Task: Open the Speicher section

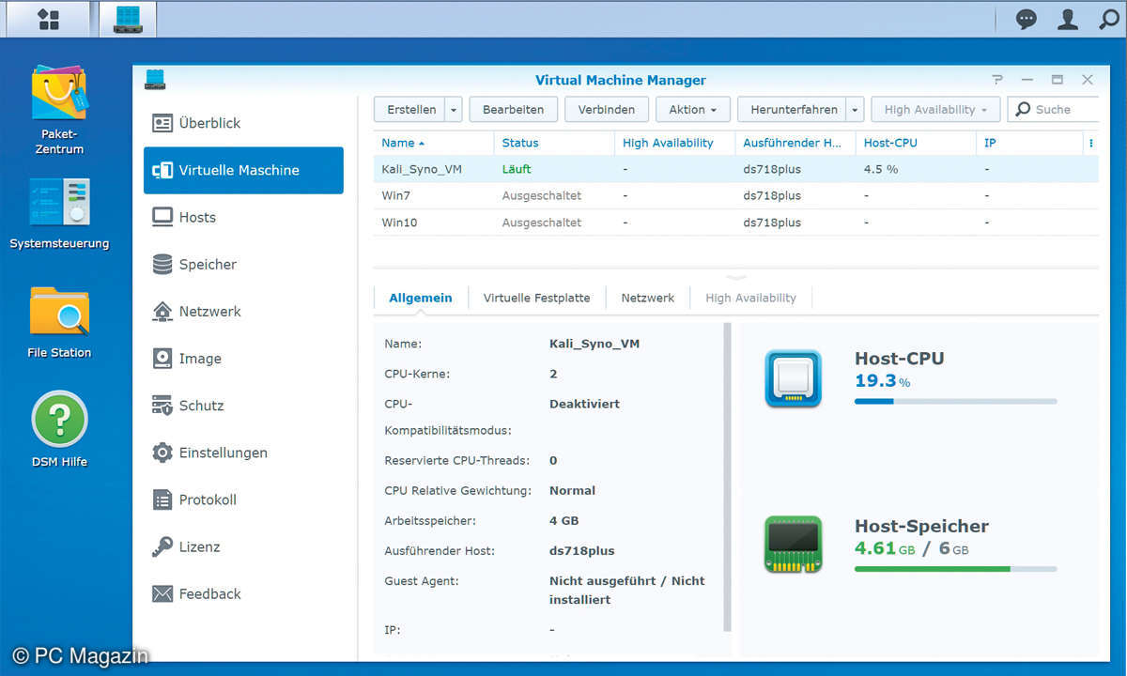Action: [x=244, y=264]
